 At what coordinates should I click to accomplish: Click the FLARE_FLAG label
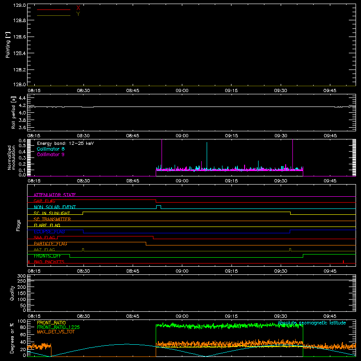click(47, 225)
